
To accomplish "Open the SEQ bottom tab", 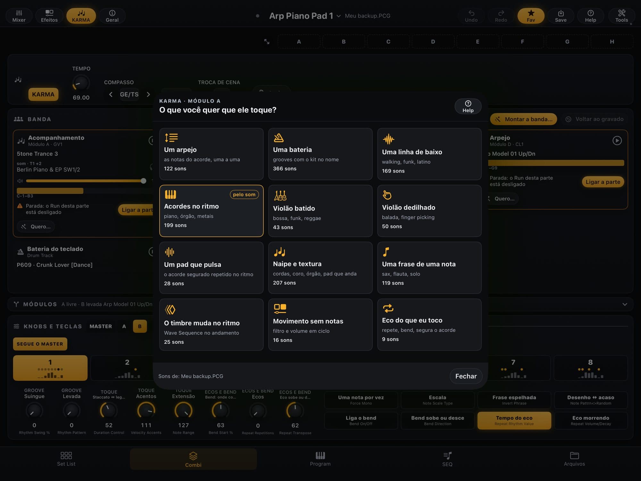I will pyautogui.click(x=447, y=459).
